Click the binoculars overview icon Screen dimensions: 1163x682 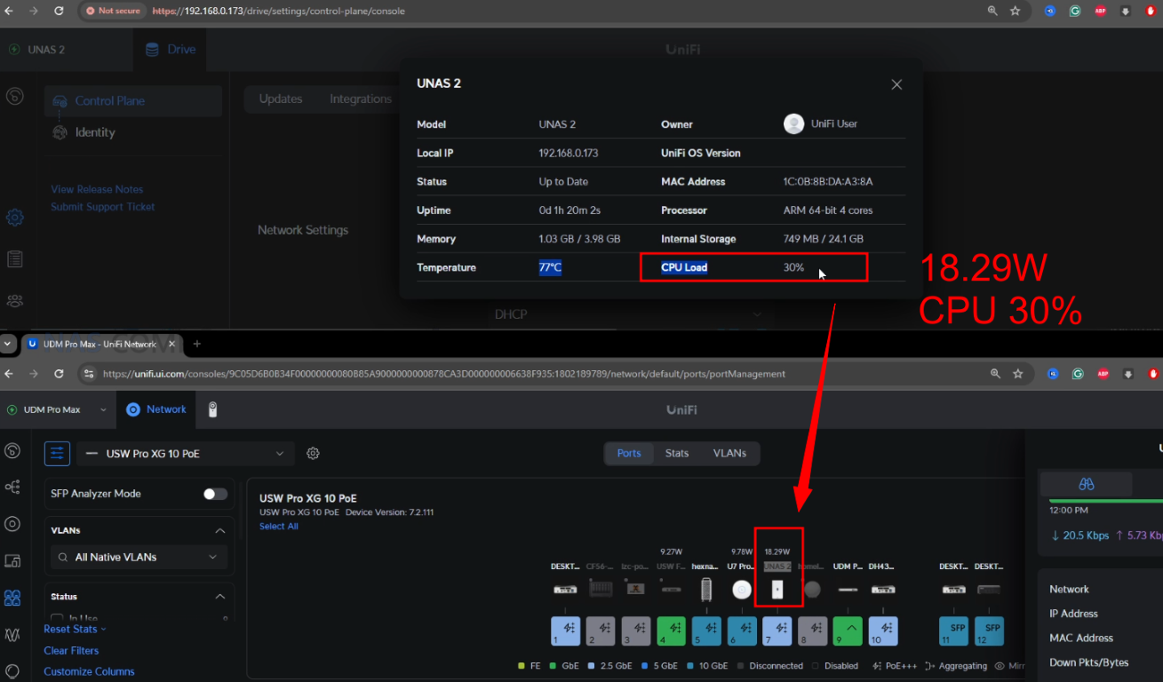pos(1086,484)
